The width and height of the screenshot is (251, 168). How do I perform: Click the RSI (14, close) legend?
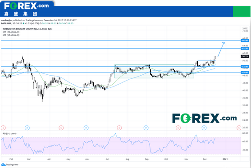[9, 134]
